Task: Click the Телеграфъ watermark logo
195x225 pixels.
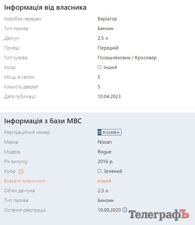Action: [x=159, y=215]
